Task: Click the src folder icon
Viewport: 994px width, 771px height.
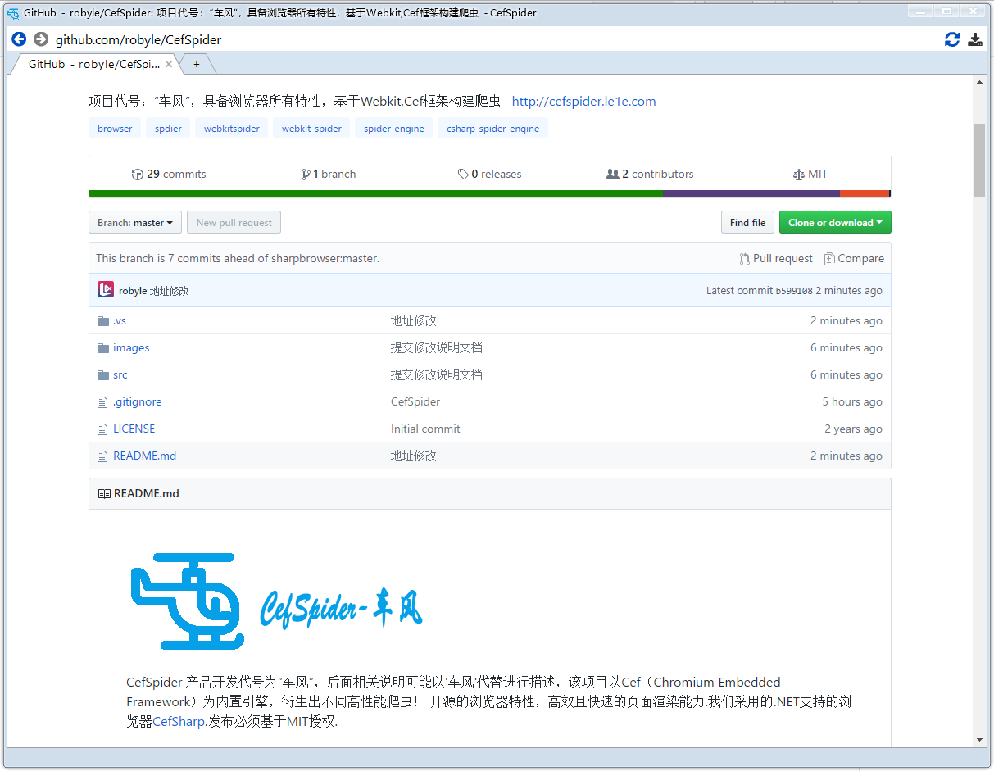Action: click(103, 374)
